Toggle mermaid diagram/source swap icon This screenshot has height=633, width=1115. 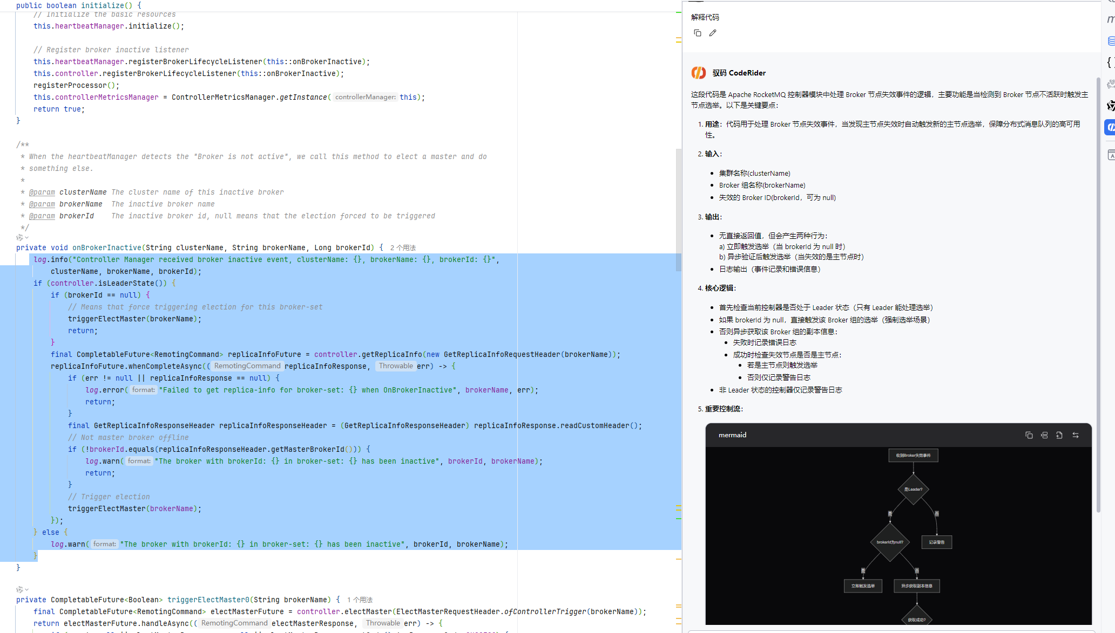1076,435
